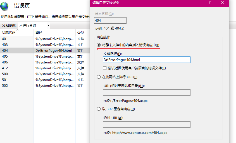Screen dimensions: 236x143
Task: Select the 401 status code row
Action: click(x=45, y=39)
